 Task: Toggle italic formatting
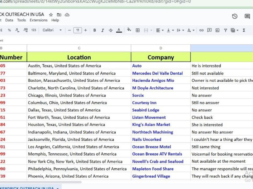102,30
